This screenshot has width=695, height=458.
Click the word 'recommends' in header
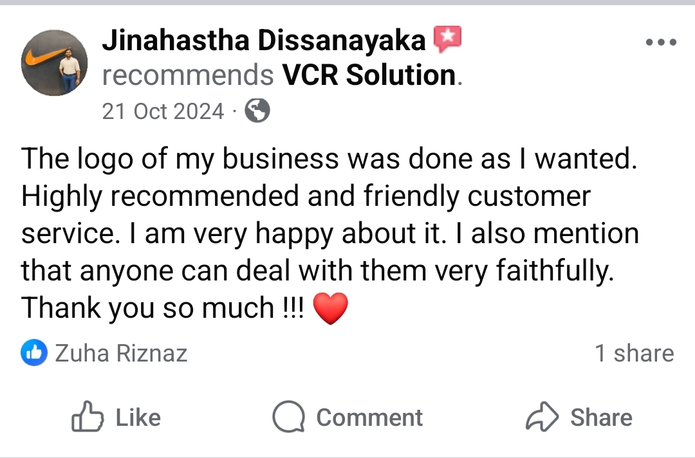188,76
